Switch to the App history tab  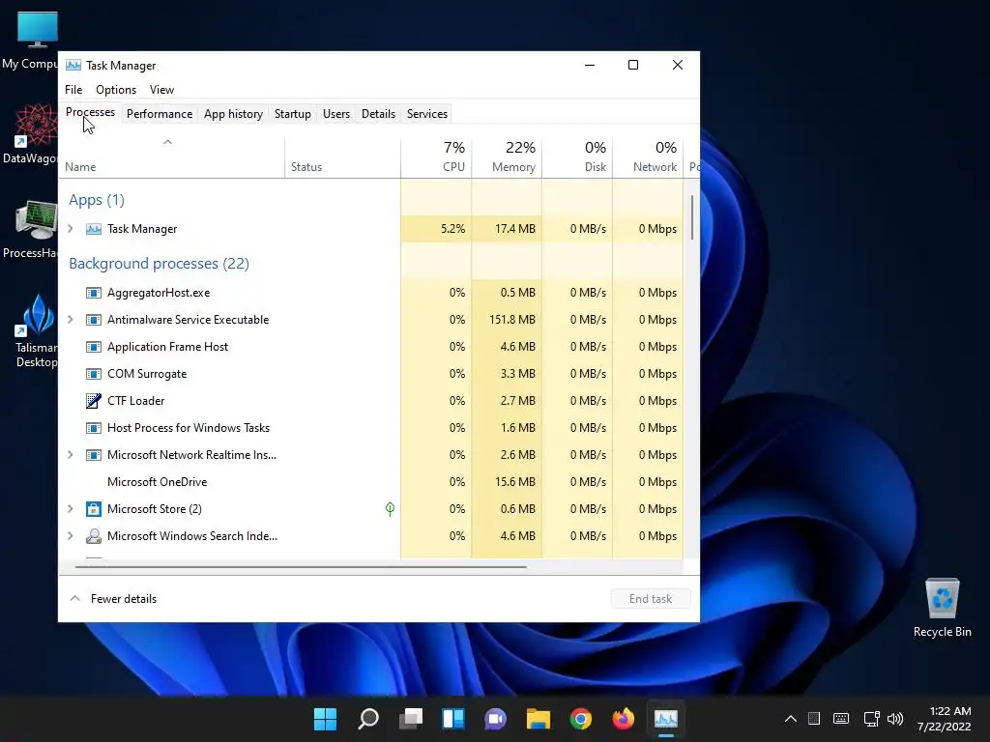click(x=233, y=114)
